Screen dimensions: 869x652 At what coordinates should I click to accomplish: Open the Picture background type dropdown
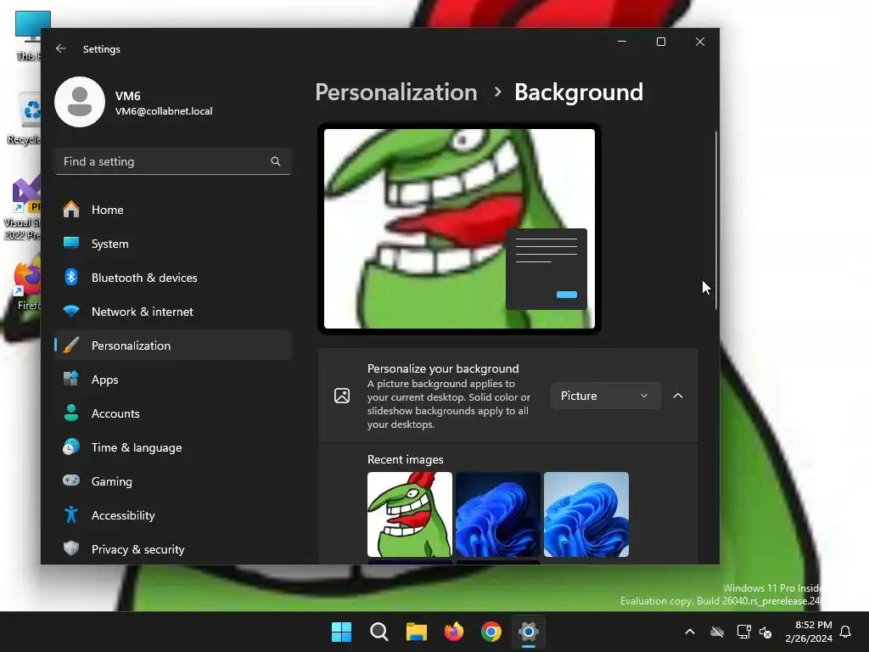[605, 396]
